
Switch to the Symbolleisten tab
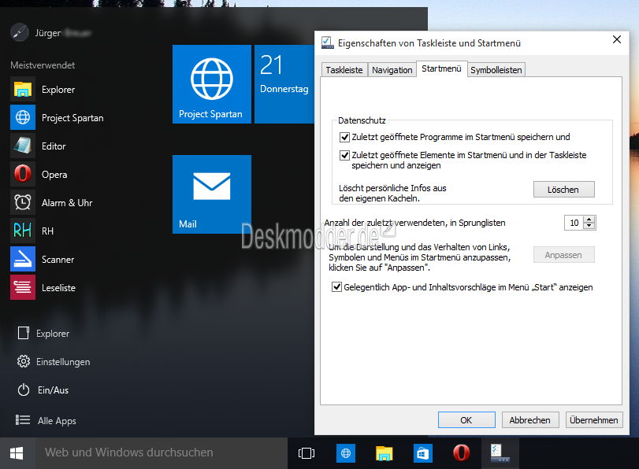(496, 70)
